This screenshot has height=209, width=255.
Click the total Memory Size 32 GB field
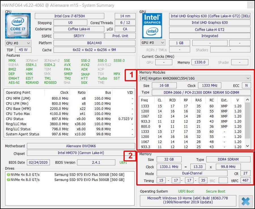pyautogui.click(x=169, y=159)
